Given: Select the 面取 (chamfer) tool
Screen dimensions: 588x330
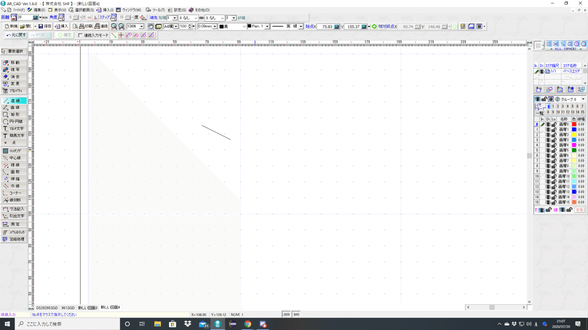Looking at the screenshot, I should click(x=14, y=172).
